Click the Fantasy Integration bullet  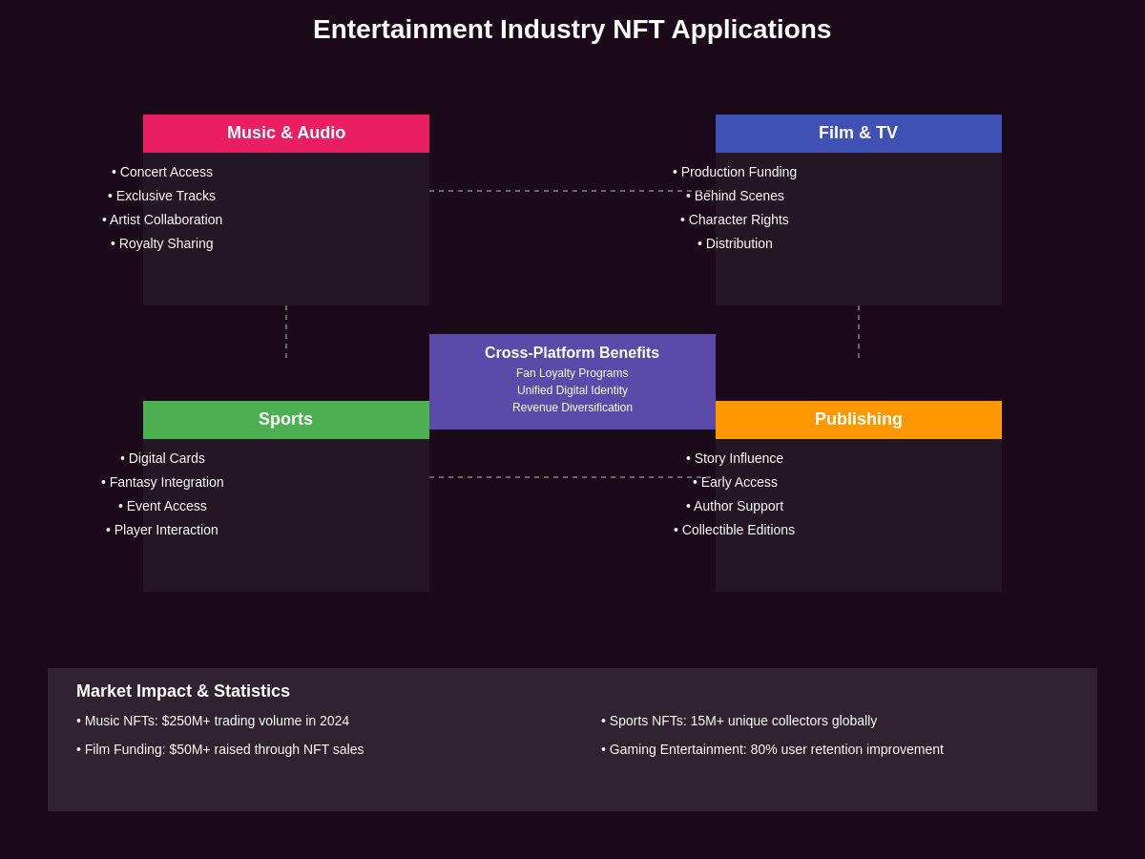click(x=162, y=482)
